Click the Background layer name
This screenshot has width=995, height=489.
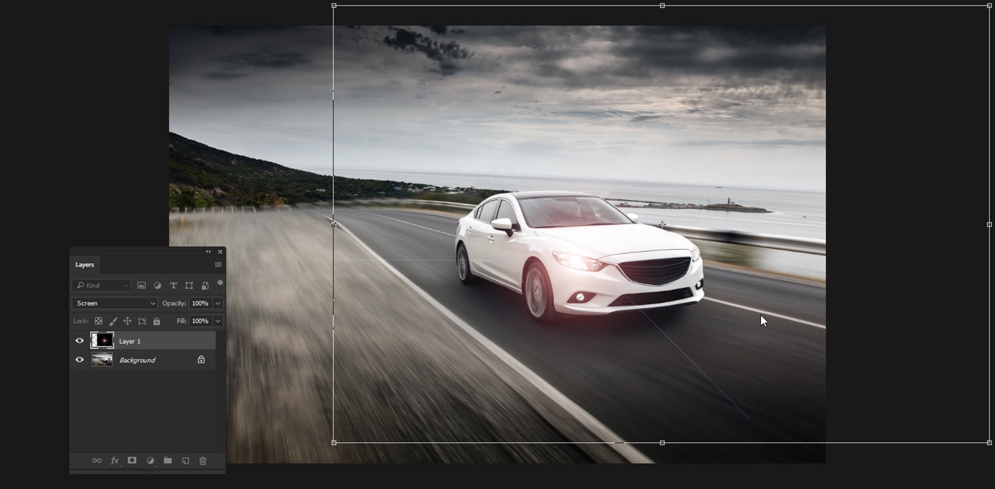tap(137, 360)
